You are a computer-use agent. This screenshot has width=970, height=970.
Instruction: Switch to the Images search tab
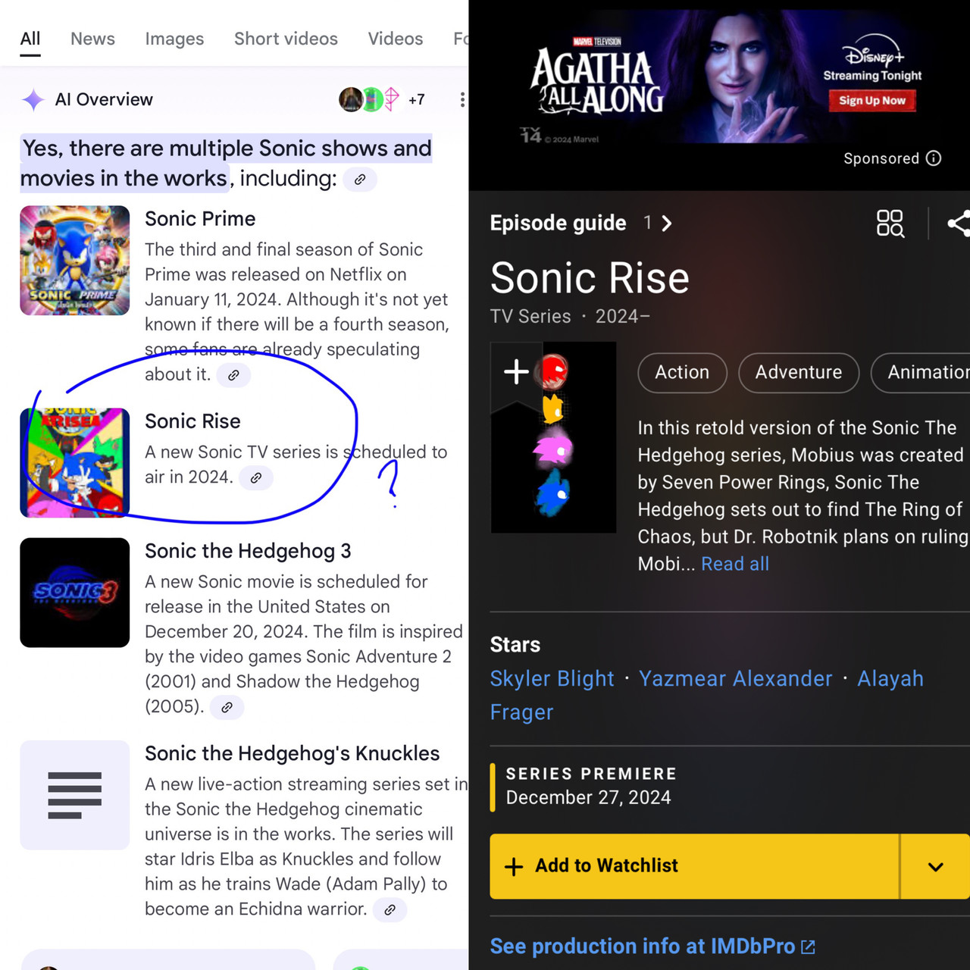174,39
